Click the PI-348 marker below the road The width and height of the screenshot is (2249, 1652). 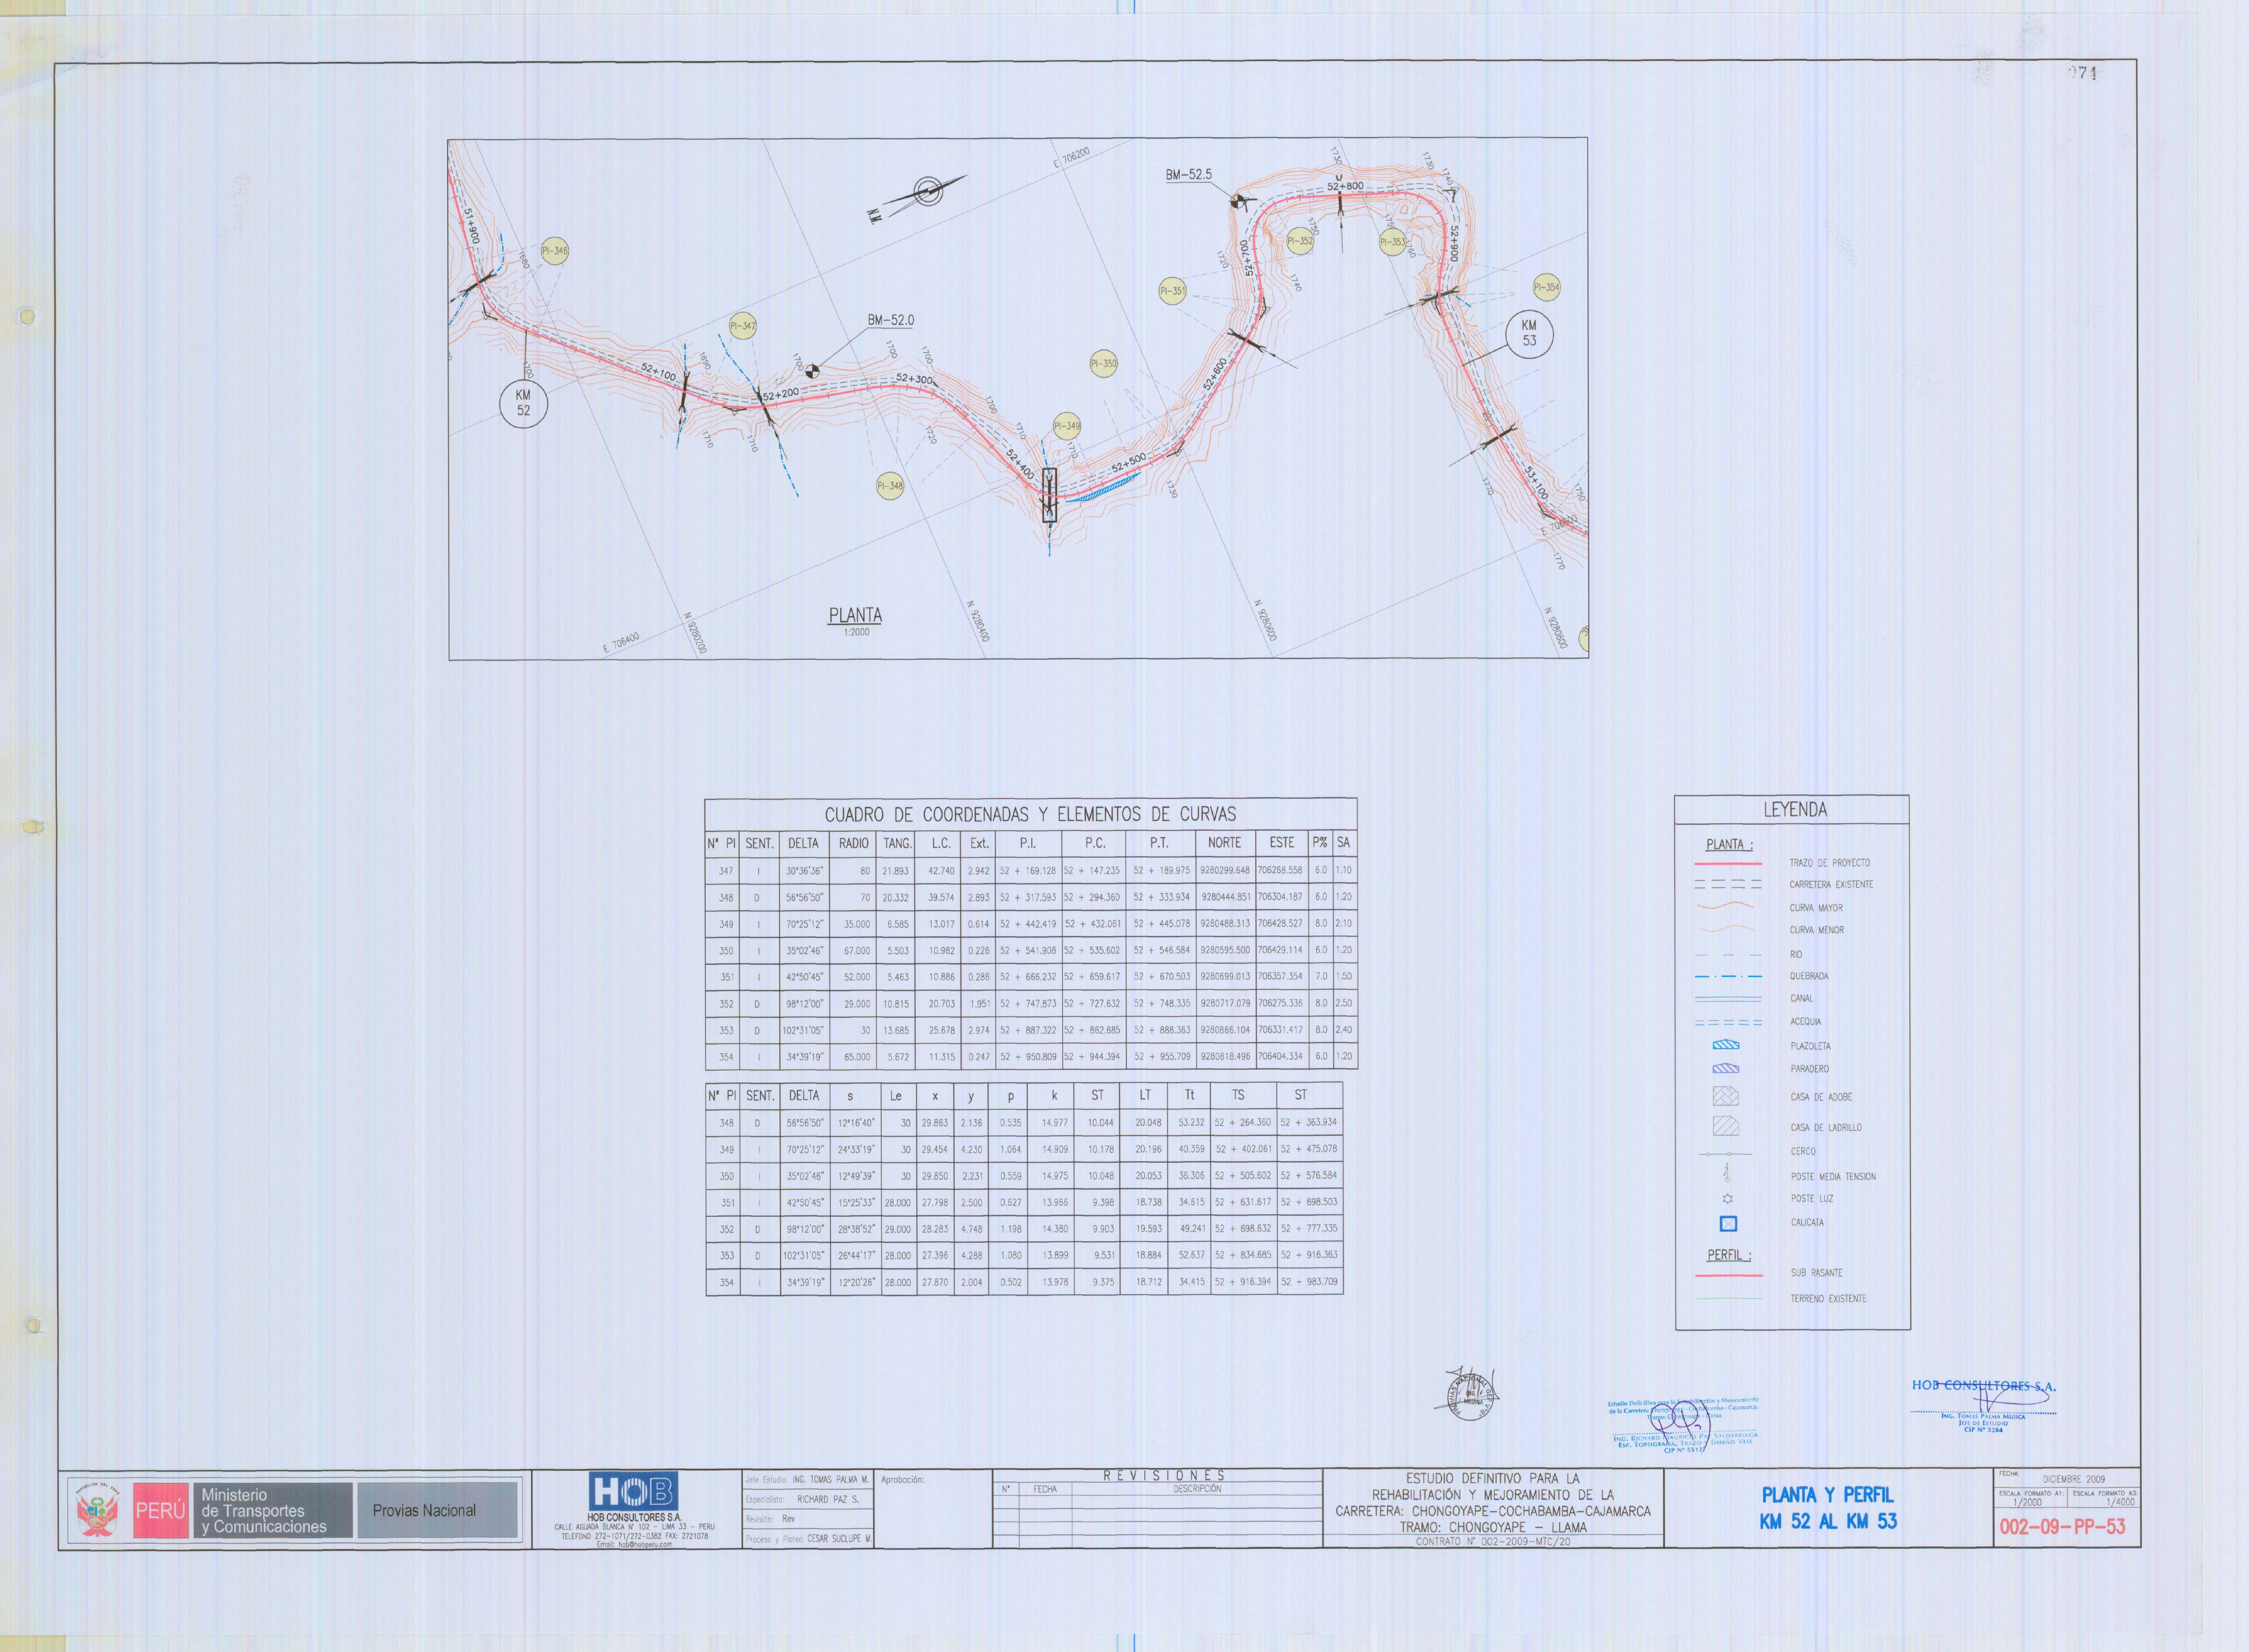pos(890,486)
